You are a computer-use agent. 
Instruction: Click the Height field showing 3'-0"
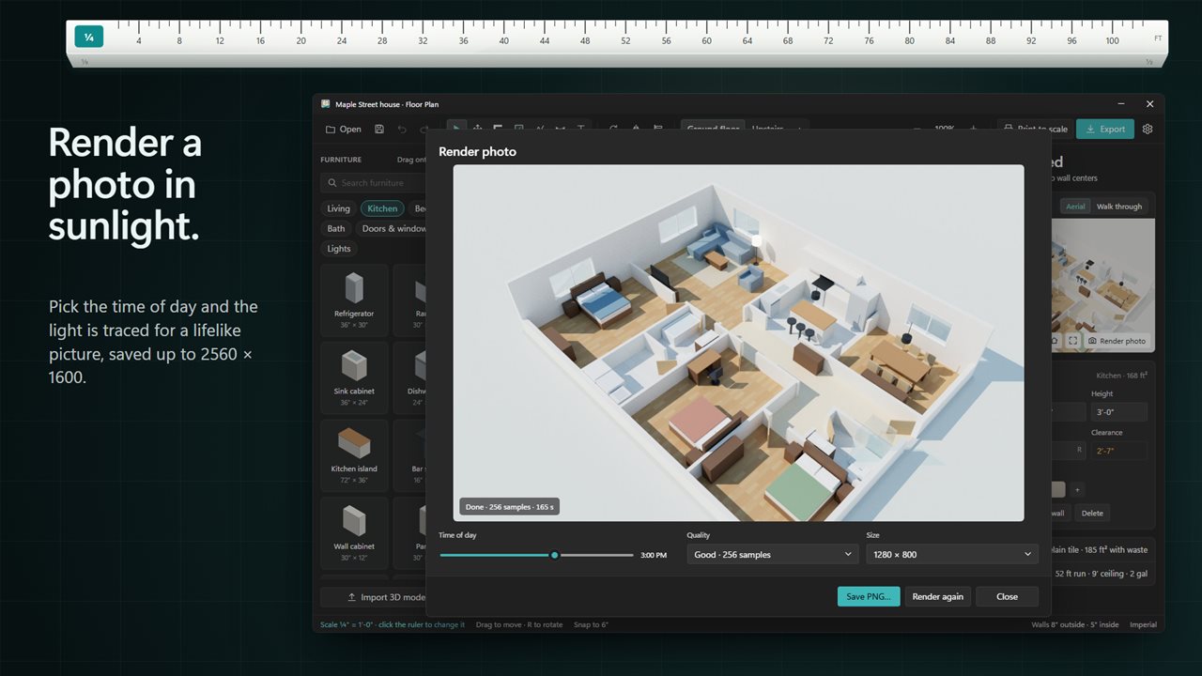point(1119,412)
